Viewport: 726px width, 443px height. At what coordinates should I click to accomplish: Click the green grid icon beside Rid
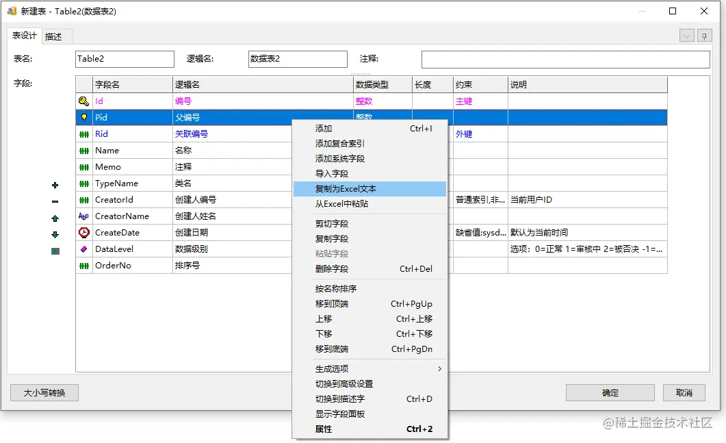point(83,134)
